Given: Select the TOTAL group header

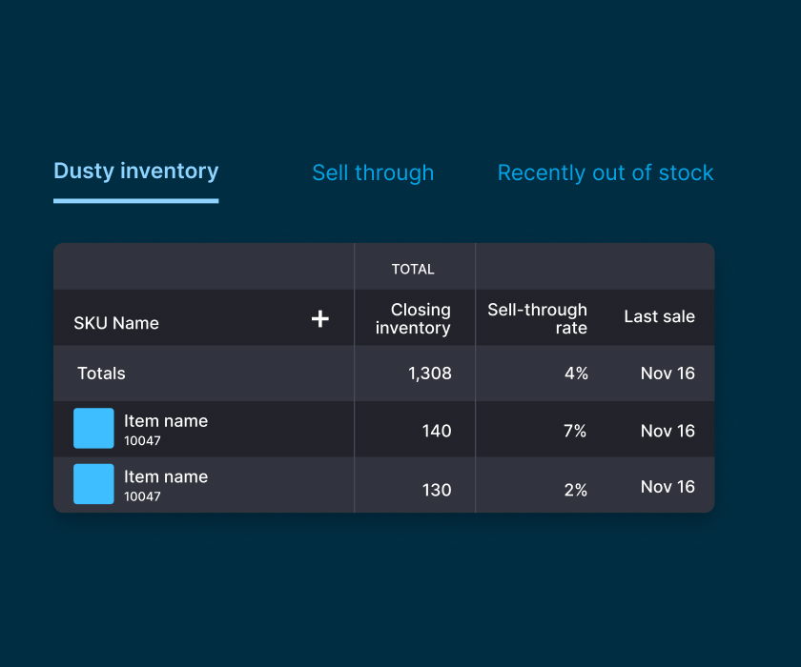Looking at the screenshot, I should 413,270.
